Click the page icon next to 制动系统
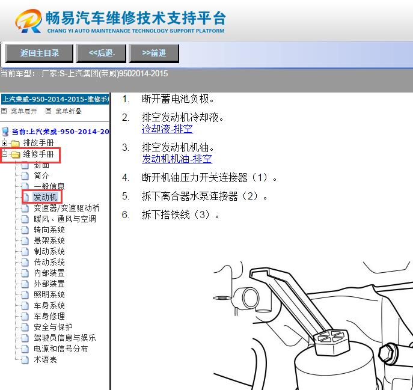Viewport: 413px width, 390px height. point(25,251)
